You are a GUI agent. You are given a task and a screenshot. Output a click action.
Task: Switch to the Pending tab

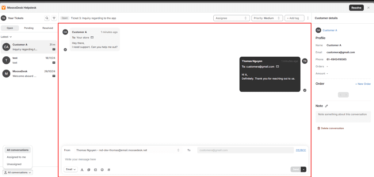click(x=28, y=28)
